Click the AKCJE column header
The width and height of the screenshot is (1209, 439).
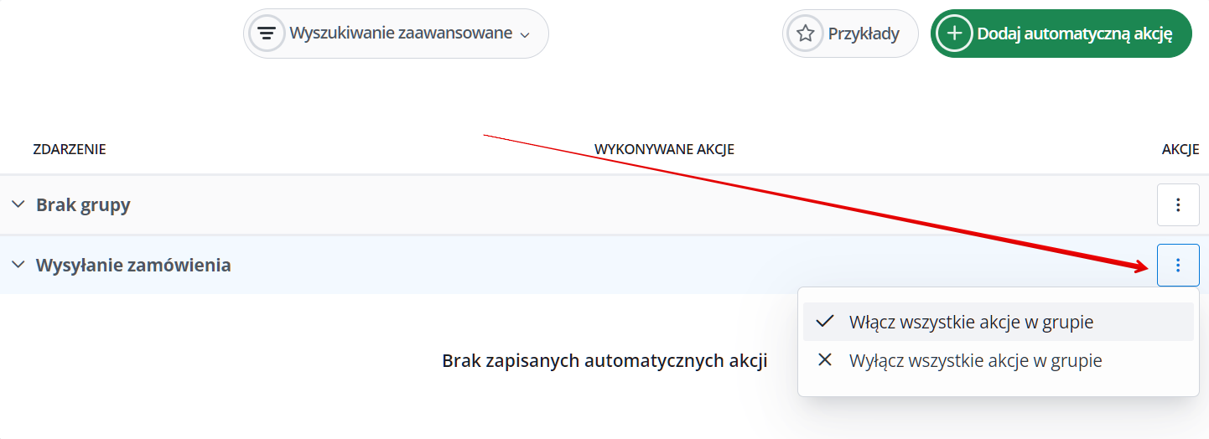pos(1180,149)
